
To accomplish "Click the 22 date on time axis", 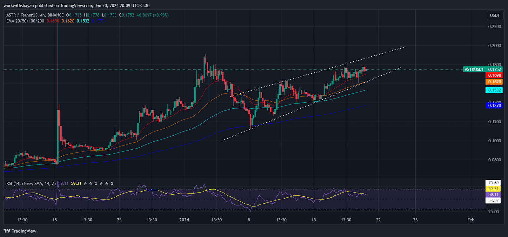I will (378, 220).
